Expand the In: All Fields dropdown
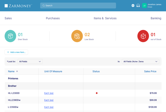The width and height of the screenshot is (166, 112). 140,61
